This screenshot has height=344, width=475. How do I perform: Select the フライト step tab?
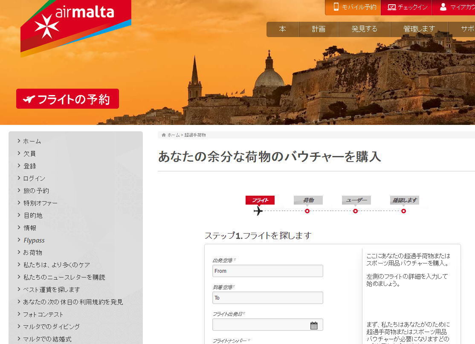point(260,200)
